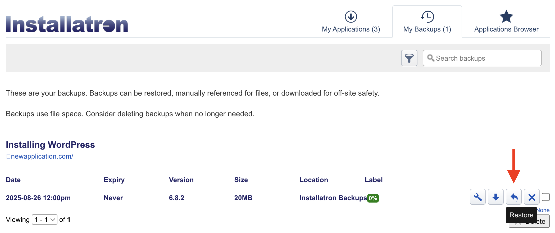Image resolution: width=555 pixels, height=233 pixels.
Task: Tick the backup row checkbox
Action: click(545, 197)
